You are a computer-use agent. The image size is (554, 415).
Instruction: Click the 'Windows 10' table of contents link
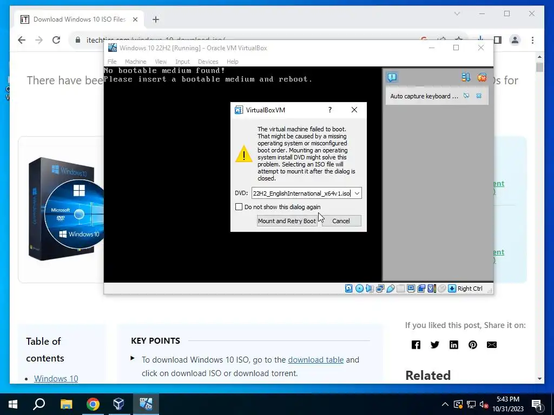coord(56,378)
